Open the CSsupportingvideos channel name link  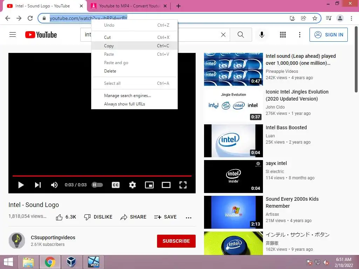[x=53, y=237]
